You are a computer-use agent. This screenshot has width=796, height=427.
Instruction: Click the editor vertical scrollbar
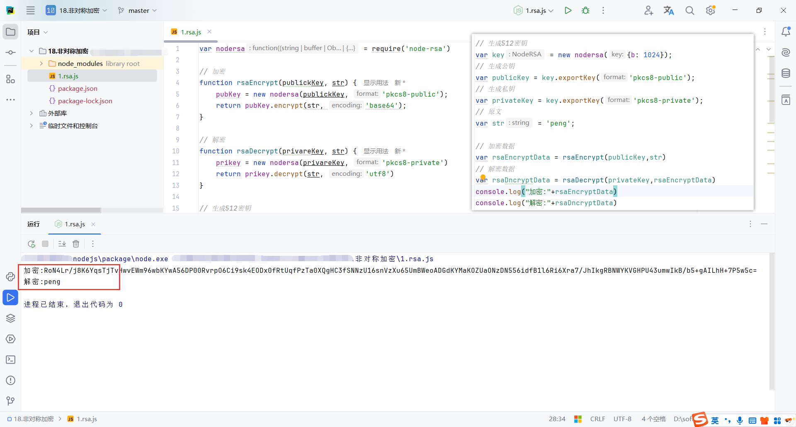pos(772,89)
